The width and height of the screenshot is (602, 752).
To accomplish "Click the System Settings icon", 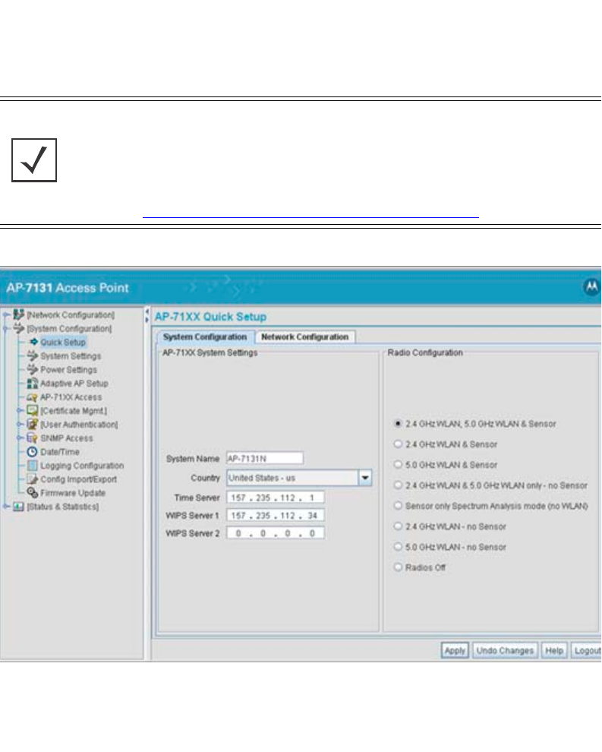I will point(32,355).
